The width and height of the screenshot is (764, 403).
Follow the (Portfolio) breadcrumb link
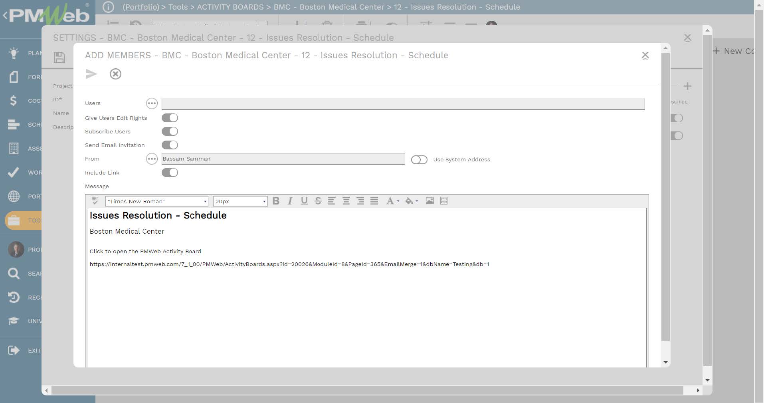[x=141, y=7]
